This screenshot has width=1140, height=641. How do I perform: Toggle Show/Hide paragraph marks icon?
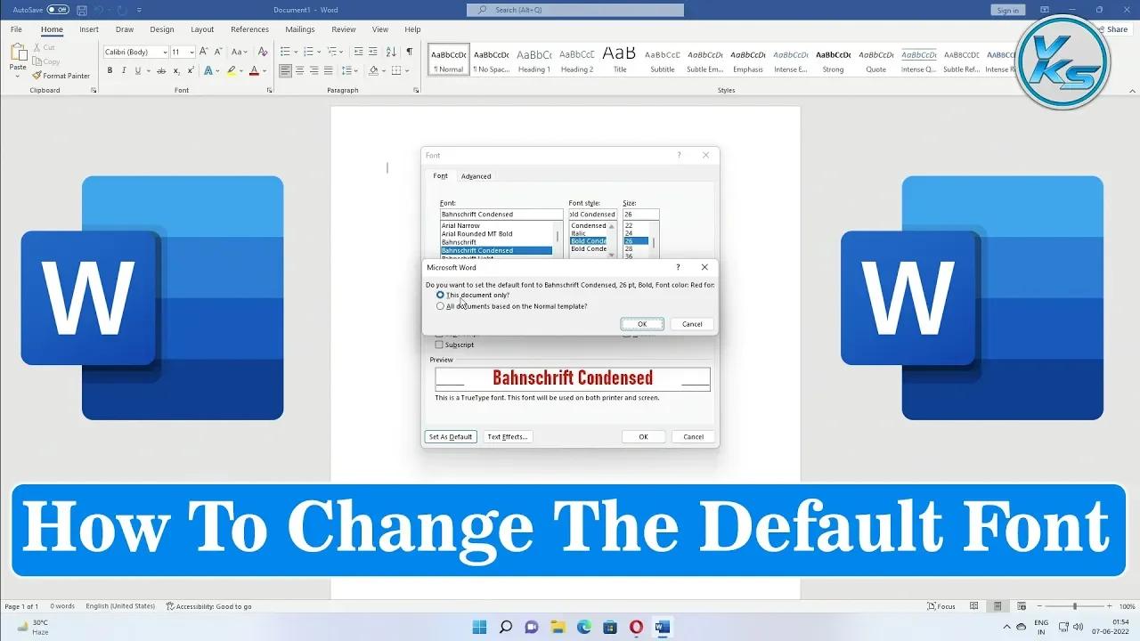[410, 52]
